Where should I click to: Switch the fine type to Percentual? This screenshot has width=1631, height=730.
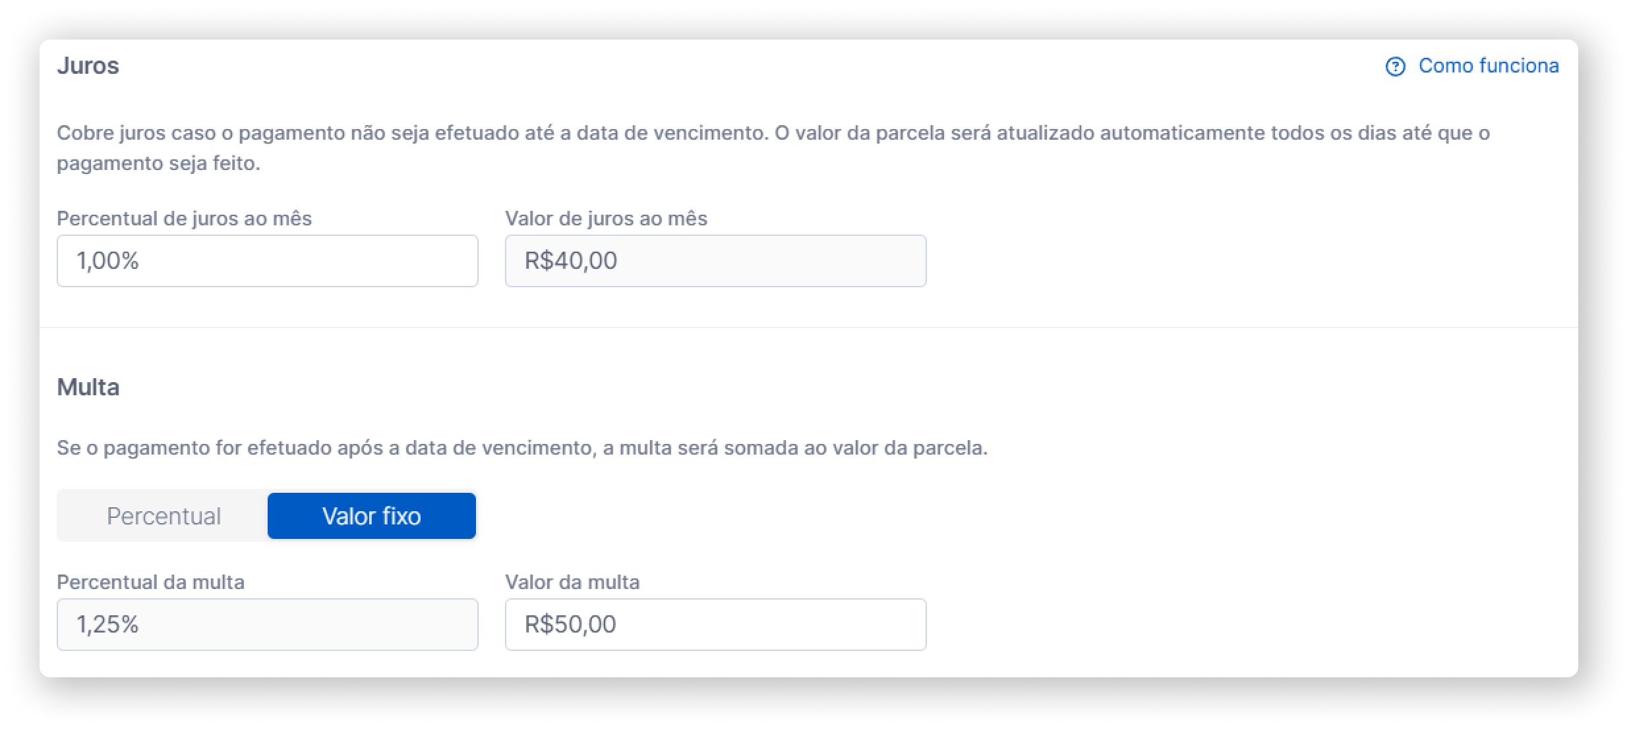[163, 516]
